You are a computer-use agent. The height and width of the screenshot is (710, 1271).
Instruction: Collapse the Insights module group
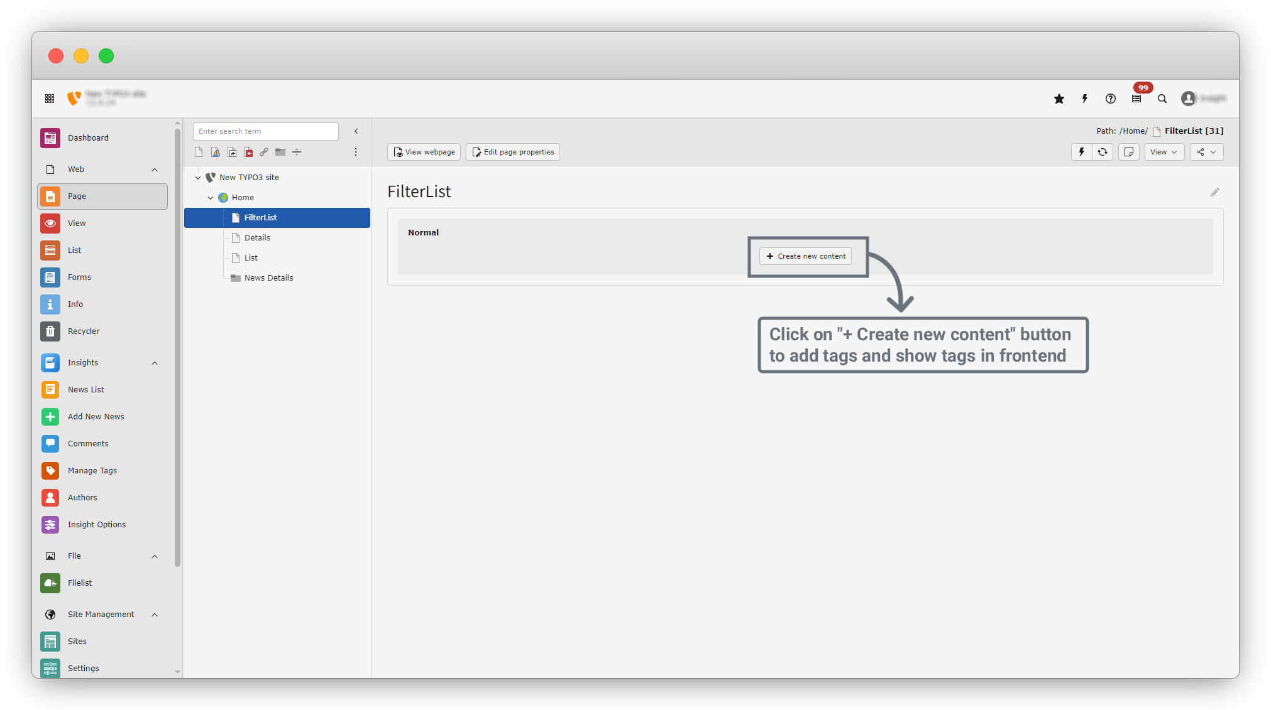(x=155, y=363)
